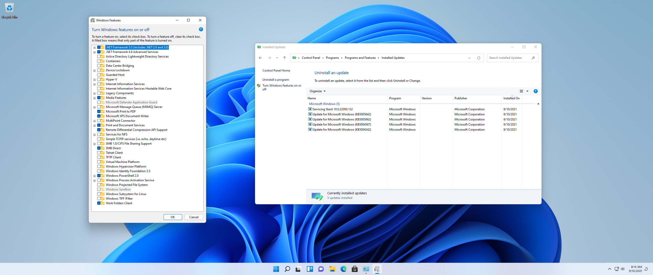Click Windows Features help question mark icon
The width and height of the screenshot is (653, 275).
pos(201,30)
